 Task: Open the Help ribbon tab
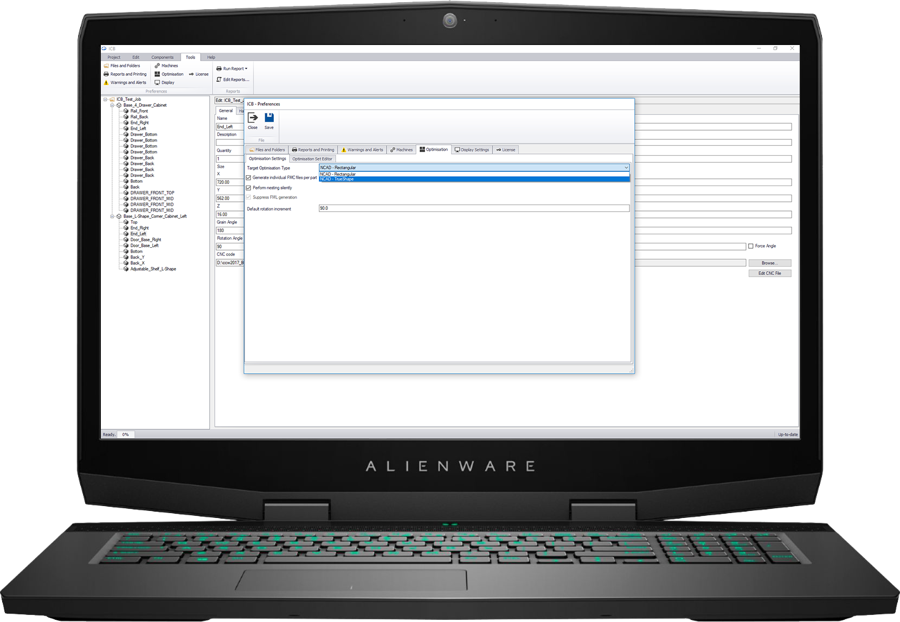[x=211, y=57]
